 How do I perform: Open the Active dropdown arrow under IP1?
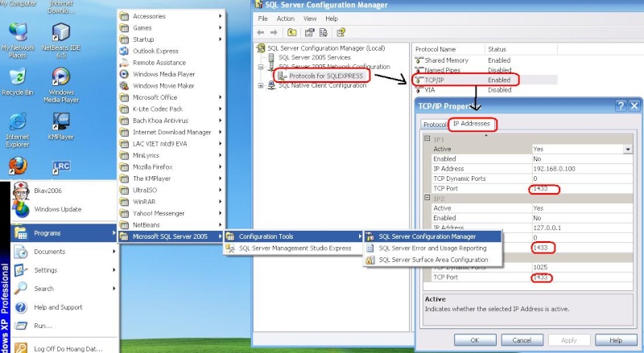628,149
